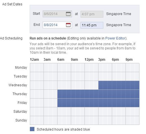Open the Start date calendar icon
146x134 pixels.
(x=68, y=14)
